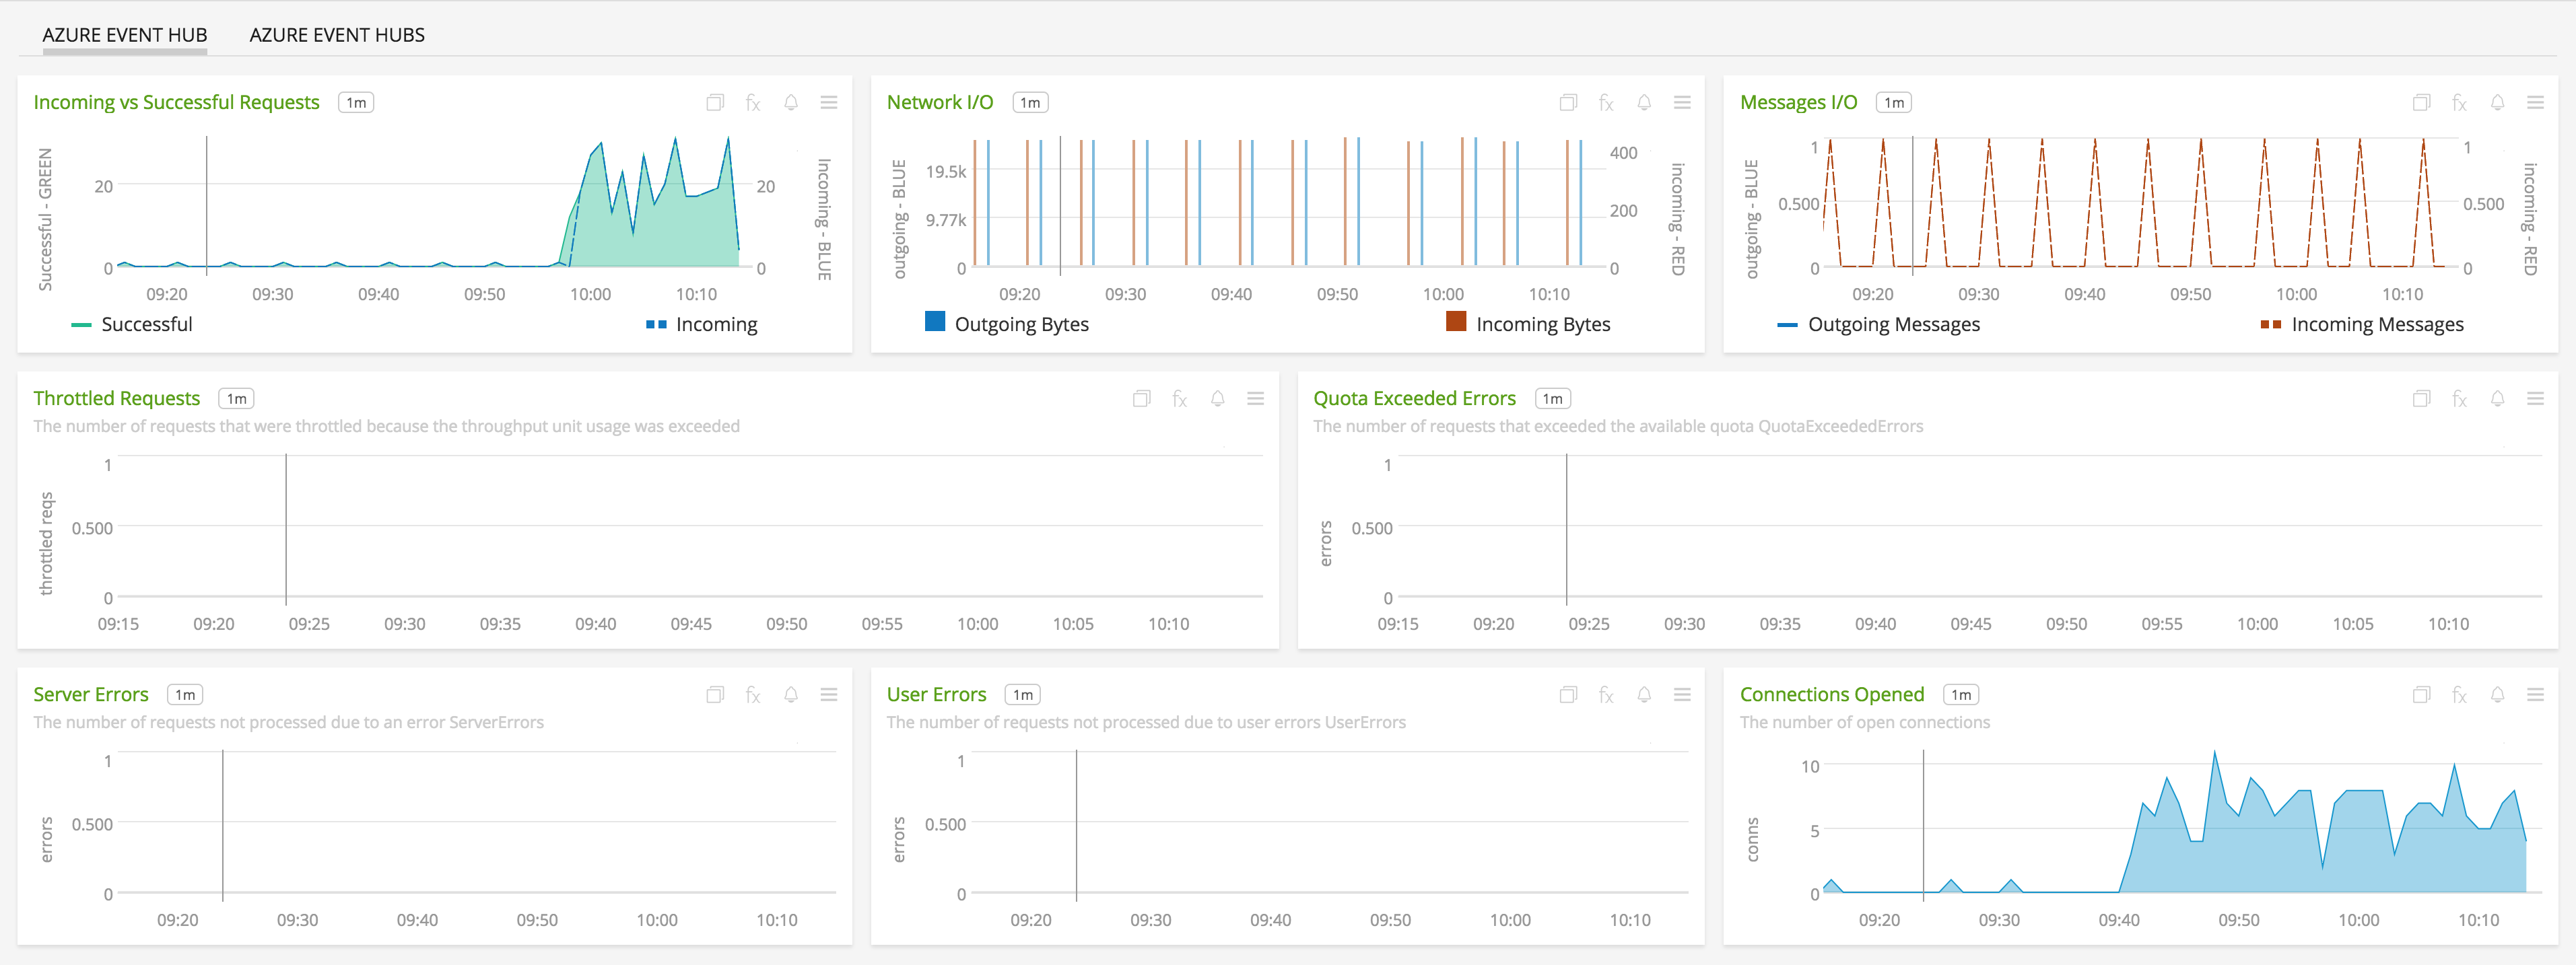Open fx function on Quota Exceeded Errors
The width and height of the screenshot is (2576, 965).
pyautogui.click(x=2459, y=399)
